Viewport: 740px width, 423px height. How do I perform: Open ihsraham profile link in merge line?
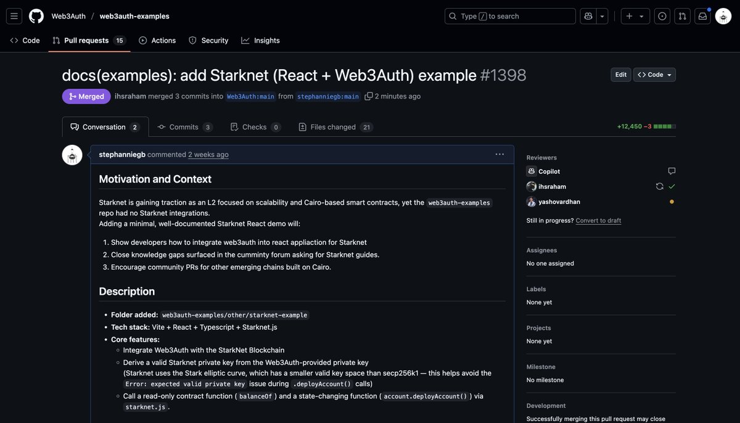(130, 96)
